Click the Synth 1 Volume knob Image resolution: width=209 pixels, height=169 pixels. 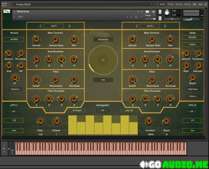36,39
